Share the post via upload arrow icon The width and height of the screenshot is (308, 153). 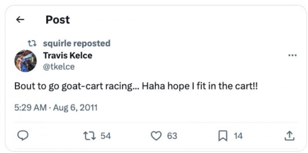click(x=290, y=136)
